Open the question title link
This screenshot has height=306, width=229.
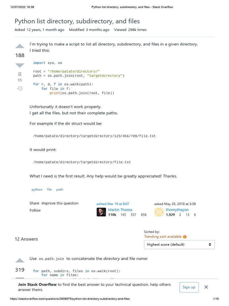[77, 21]
